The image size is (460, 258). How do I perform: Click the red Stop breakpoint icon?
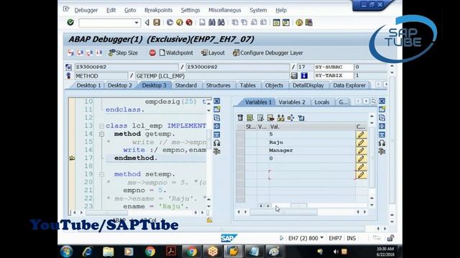pyautogui.click(x=152, y=53)
